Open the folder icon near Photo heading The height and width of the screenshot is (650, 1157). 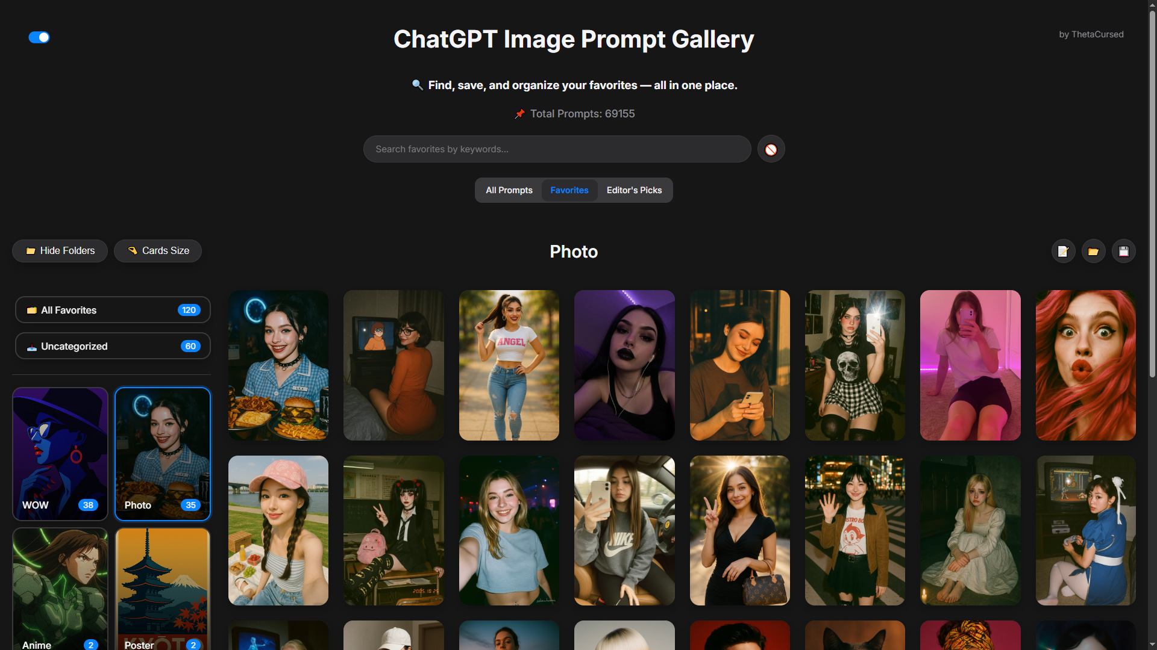coord(1093,251)
